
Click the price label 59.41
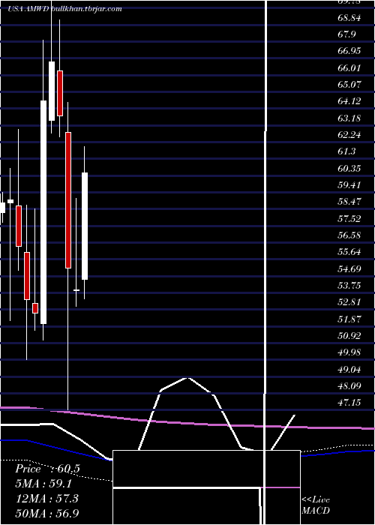(x=349, y=185)
